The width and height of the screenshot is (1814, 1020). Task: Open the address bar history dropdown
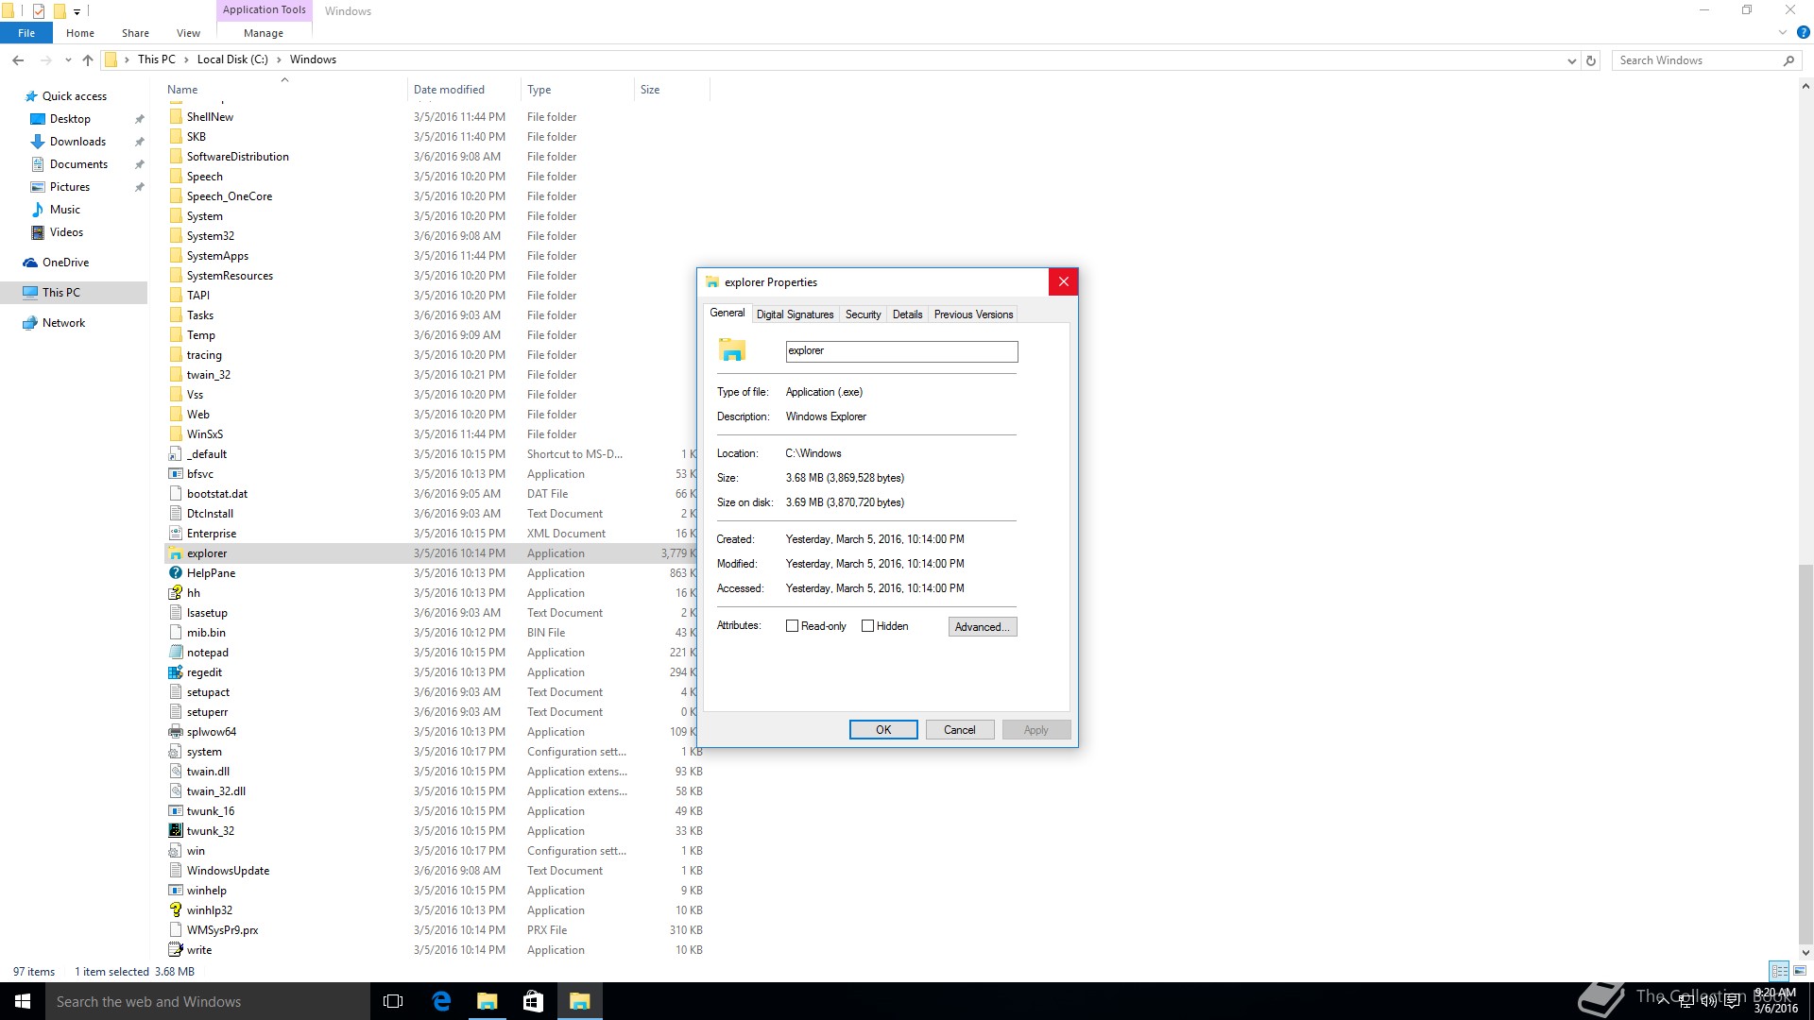pos(1571,60)
